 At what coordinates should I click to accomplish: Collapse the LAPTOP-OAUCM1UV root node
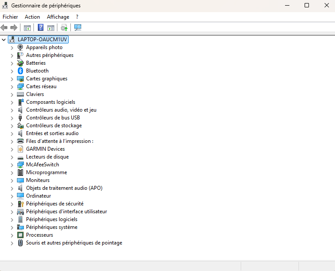(x=4, y=40)
